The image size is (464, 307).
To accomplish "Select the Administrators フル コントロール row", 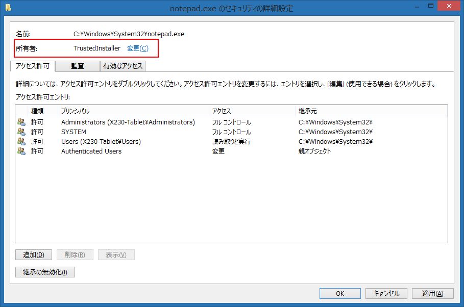I will click(128, 122).
